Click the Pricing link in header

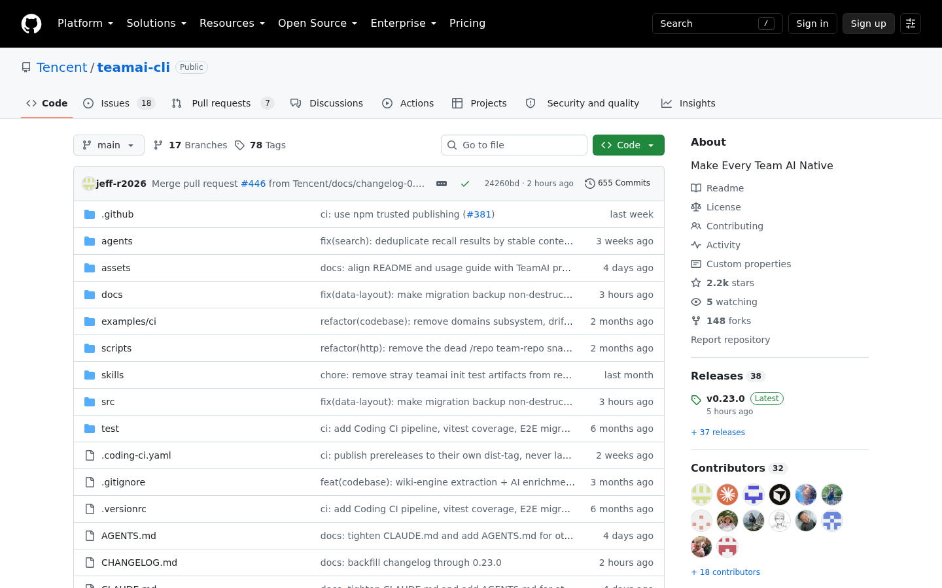click(467, 24)
